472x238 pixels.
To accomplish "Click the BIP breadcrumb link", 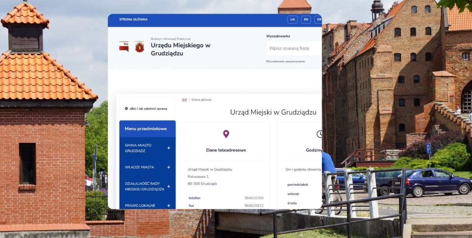I will pyautogui.click(x=185, y=100).
